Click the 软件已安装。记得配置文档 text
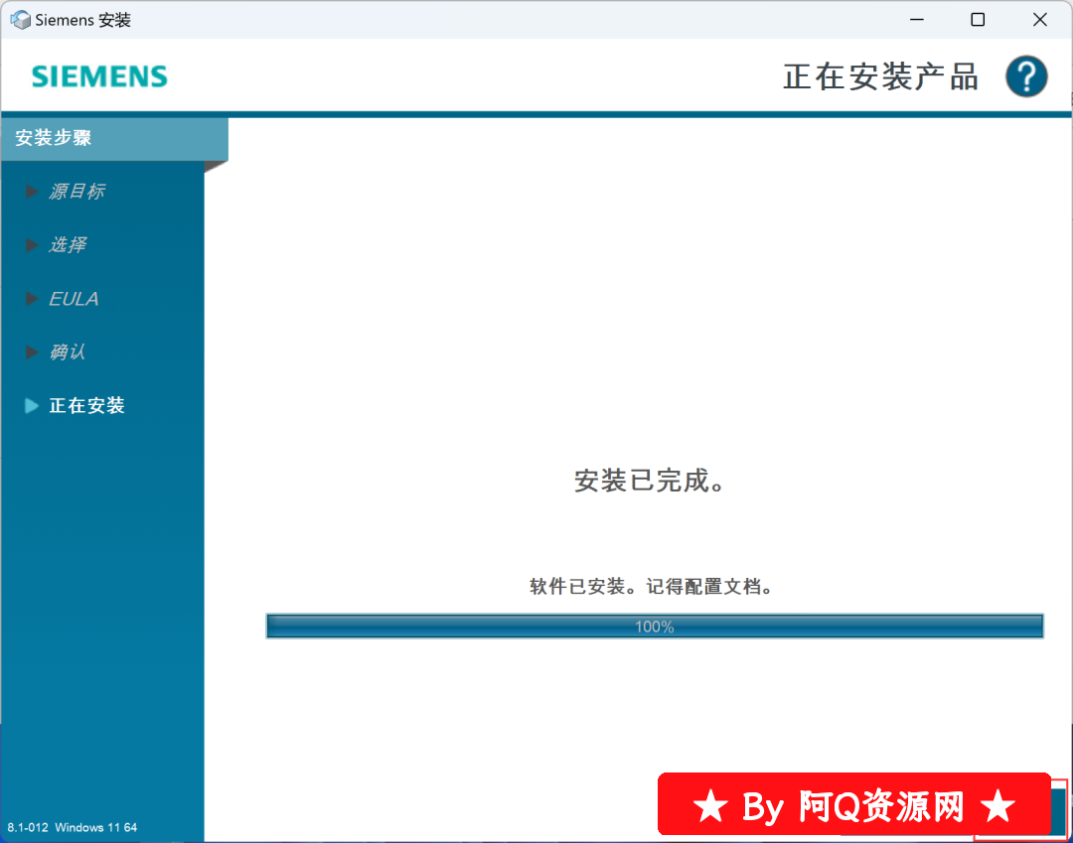Viewport: 1073px width, 843px height. [652, 587]
